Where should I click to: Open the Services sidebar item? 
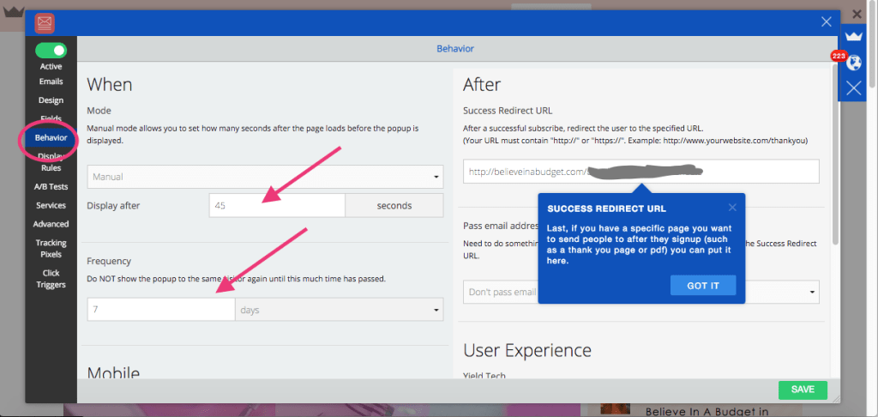click(51, 205)
